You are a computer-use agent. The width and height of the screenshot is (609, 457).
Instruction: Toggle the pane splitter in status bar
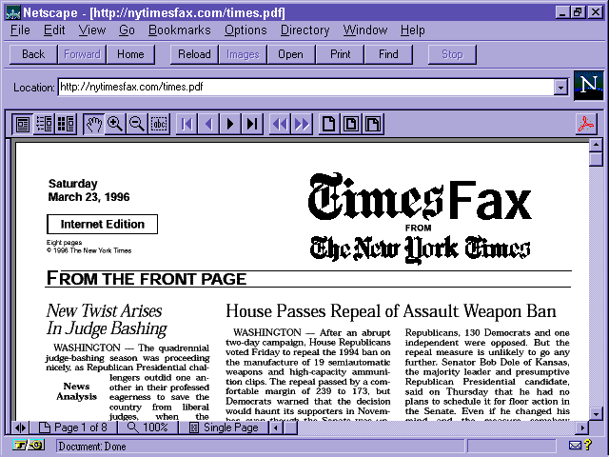pyautogui.click(x=21, y=427)
